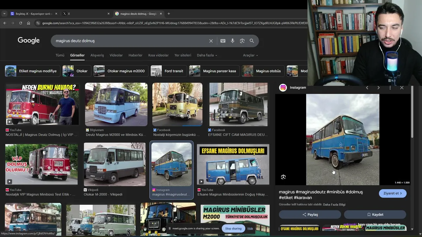Image resolution: width=422 pixels, height=237 pixels.
Task: Hide the screen sharing notification bar
Action: pyautogui.click(x=250, y=228)
